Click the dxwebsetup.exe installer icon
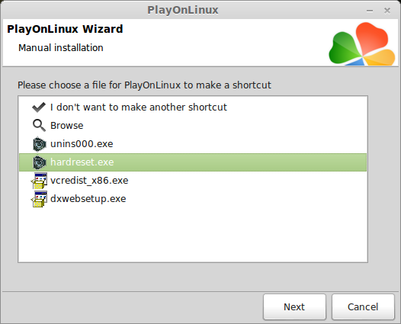401x324 pixels. coord(39,199)
